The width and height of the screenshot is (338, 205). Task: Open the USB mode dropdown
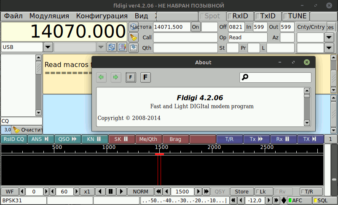point(48,47)
